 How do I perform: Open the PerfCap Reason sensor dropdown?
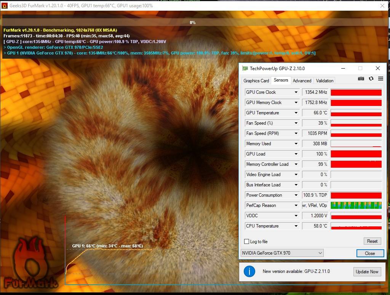pyautogui.click(x=296, y=205)
